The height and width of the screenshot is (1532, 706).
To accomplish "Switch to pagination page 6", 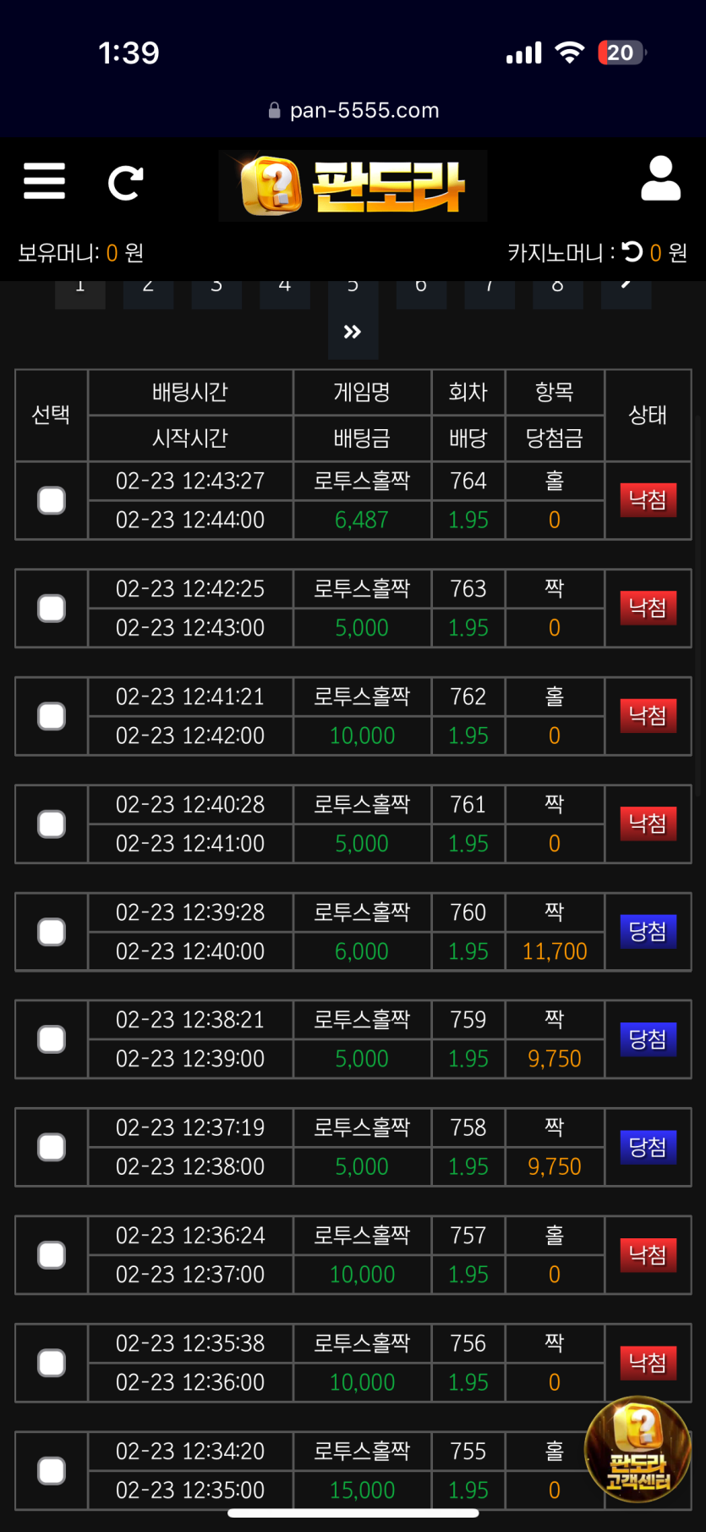I will [x=421, y=289].
